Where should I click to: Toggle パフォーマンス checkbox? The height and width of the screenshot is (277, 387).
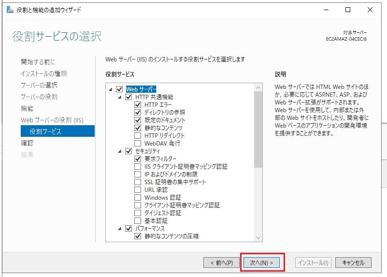coord(129,228)
